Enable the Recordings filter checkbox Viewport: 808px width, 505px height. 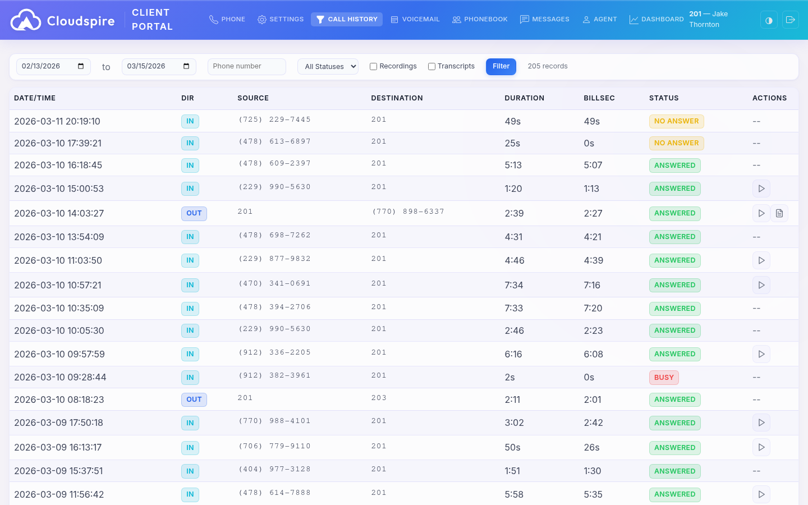(373, 66)
